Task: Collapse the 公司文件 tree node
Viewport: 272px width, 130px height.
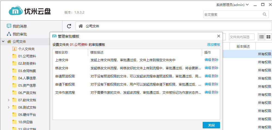Action: (3, 42)
